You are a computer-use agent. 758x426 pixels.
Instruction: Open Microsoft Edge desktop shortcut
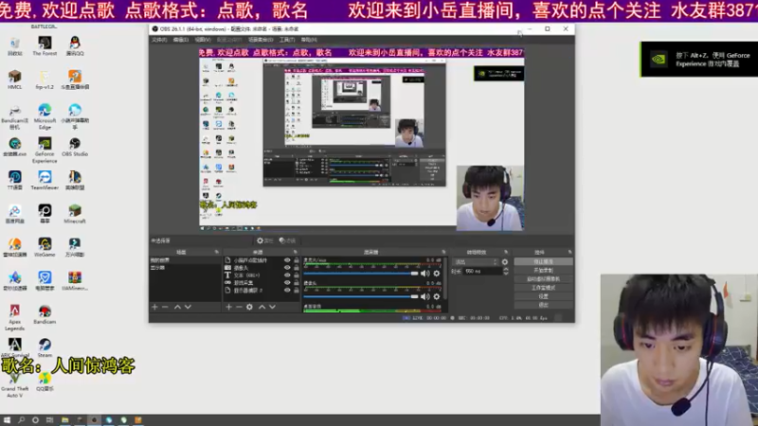coord(45,115)
